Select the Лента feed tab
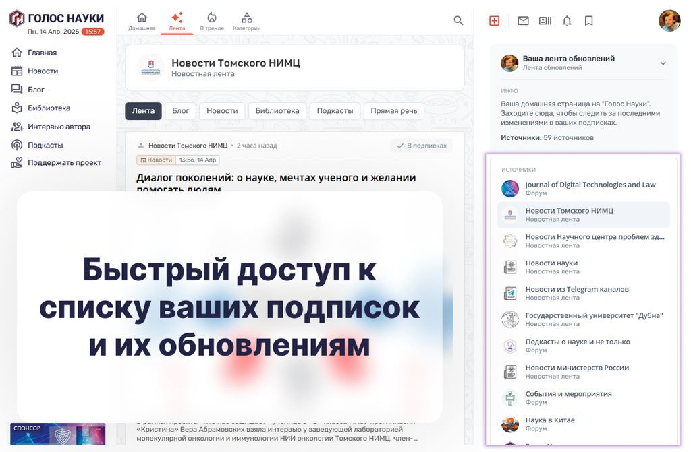This screenshot has height=452, width=691. click(177, 21)
